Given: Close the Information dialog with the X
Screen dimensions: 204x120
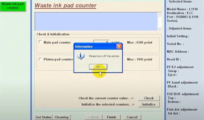Looking at the screenshot, I should [119, 46].
